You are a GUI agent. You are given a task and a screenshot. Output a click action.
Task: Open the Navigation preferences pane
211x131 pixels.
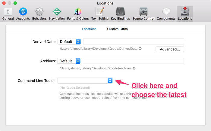click(57, 14)
